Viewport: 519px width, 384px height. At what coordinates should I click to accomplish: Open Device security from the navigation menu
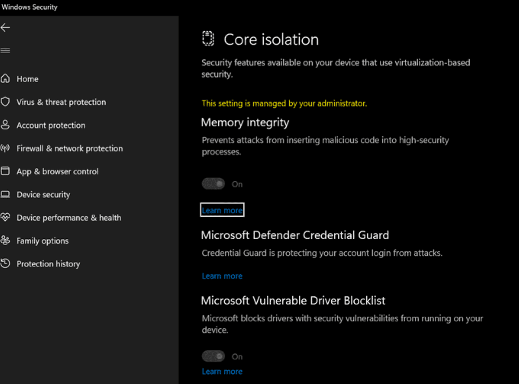[x=43, y=194]
